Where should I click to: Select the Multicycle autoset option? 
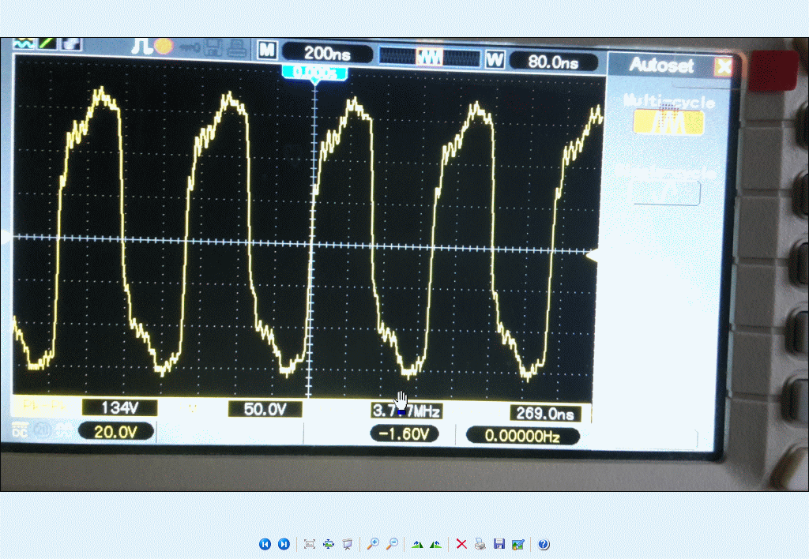coord(668,122)
